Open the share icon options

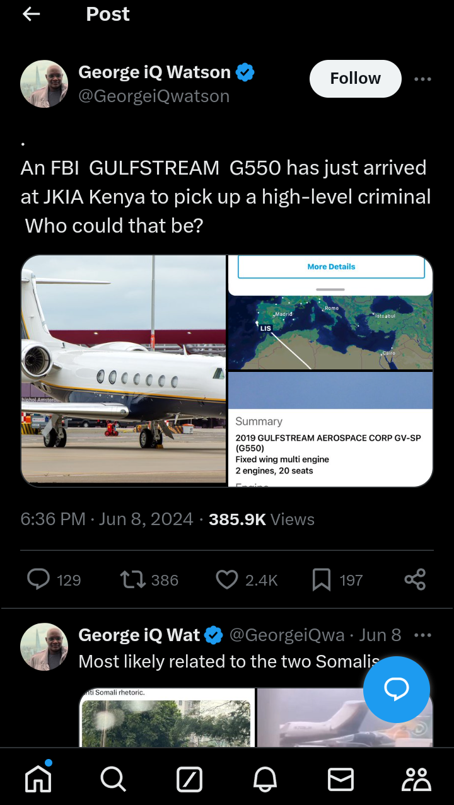tap(415, 579)
